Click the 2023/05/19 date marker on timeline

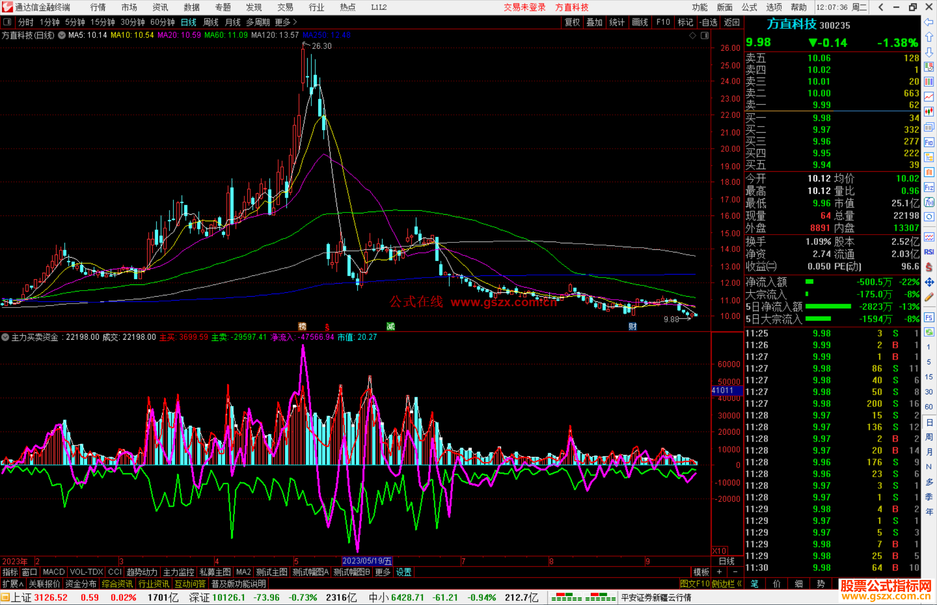tap(367, 561)
